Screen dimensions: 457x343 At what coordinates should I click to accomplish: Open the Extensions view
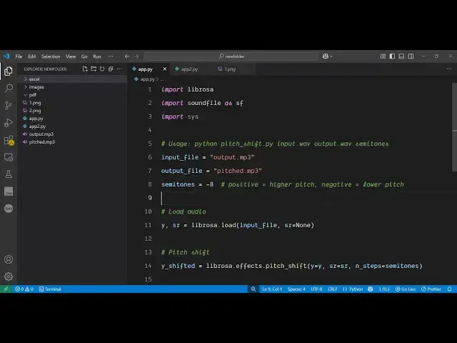9,140
